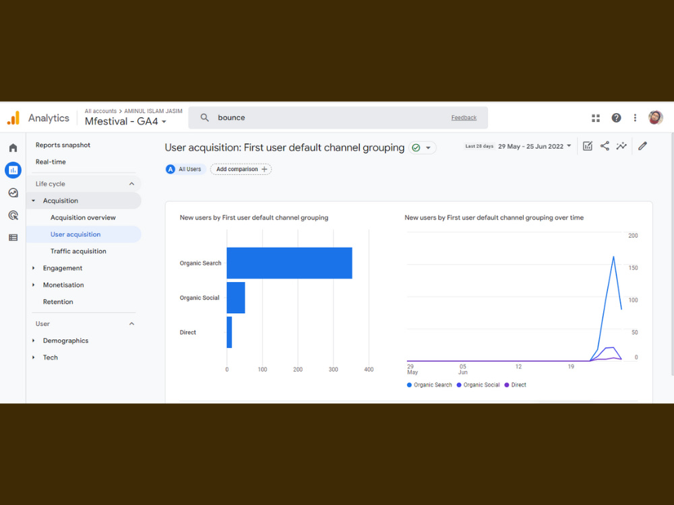Collapse the Life cycle section chevron
The image size is (674, 505).
click(x=131, y=184)
